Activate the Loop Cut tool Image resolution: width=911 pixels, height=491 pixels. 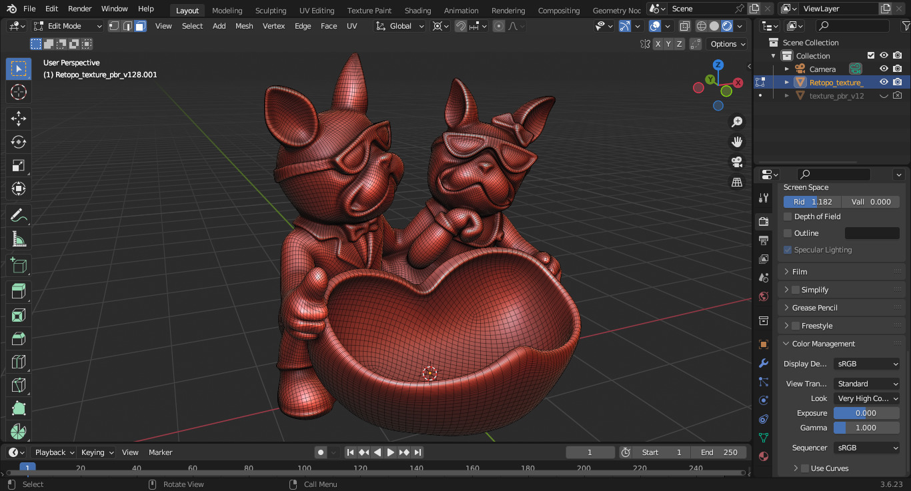(19, 362)
